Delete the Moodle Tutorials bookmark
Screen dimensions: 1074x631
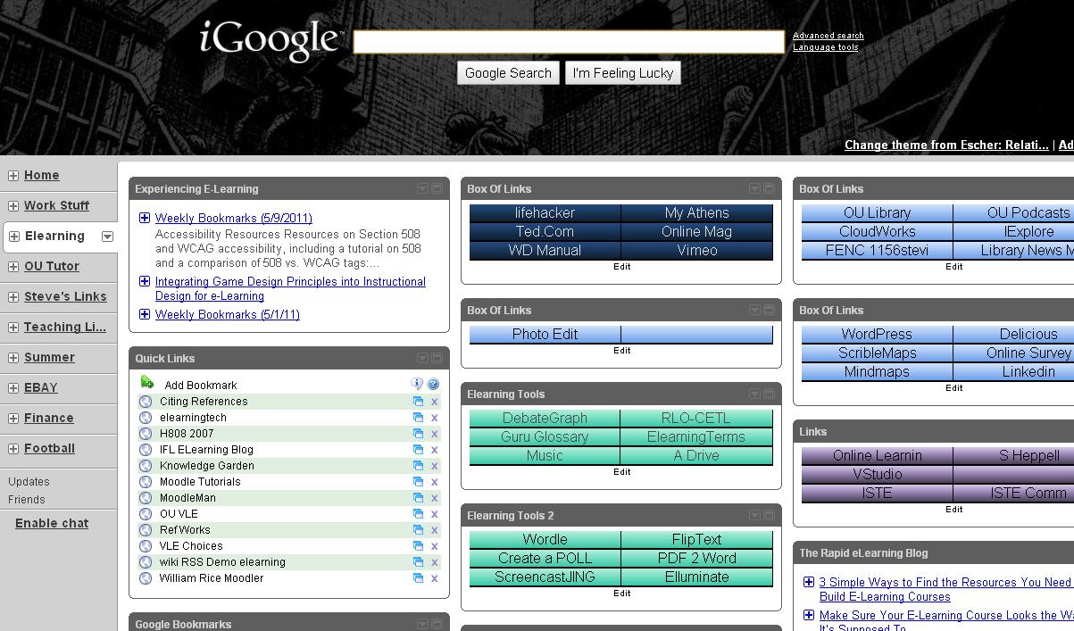coord(435,482)
